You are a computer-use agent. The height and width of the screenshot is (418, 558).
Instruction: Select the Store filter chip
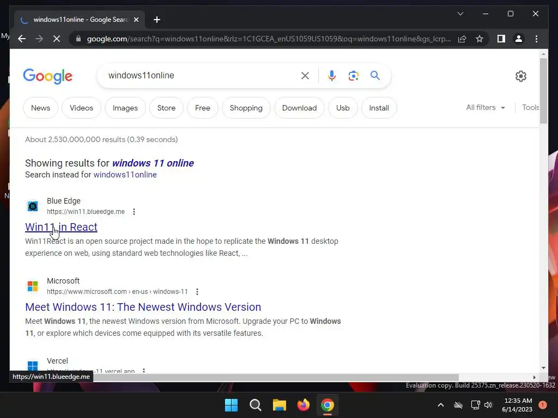pos(166,108)
